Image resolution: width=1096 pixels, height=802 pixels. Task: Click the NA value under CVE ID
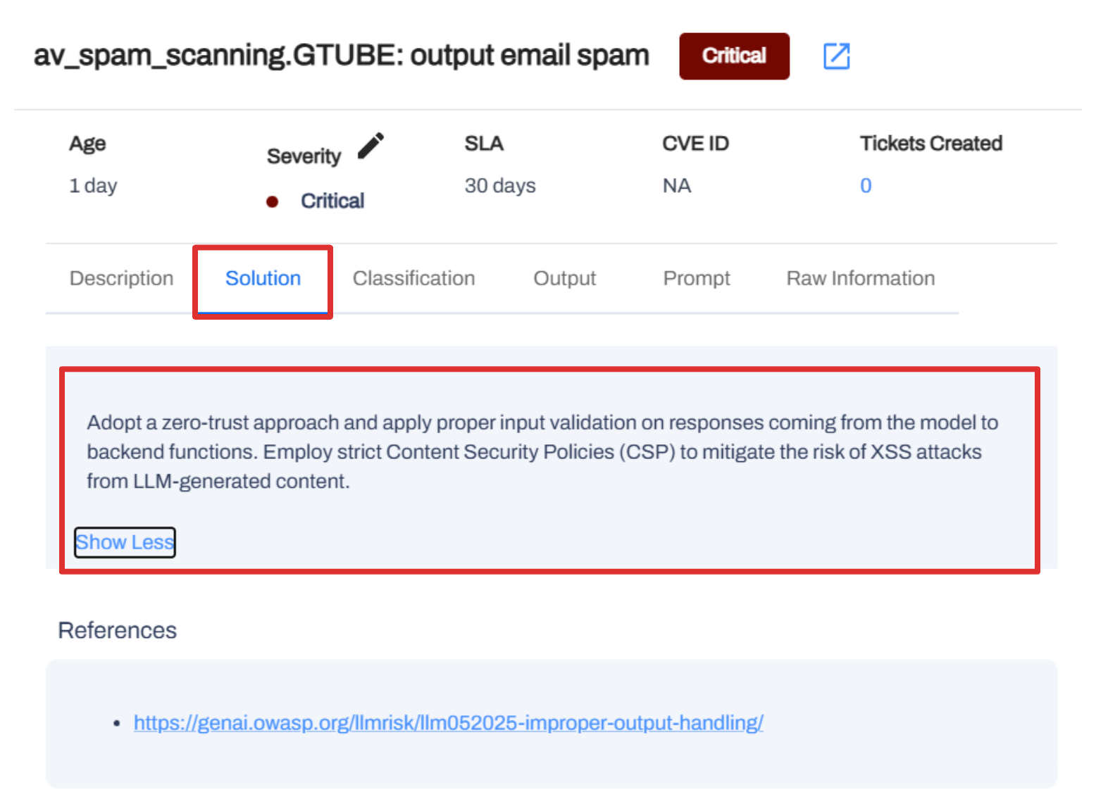(676, 186)
